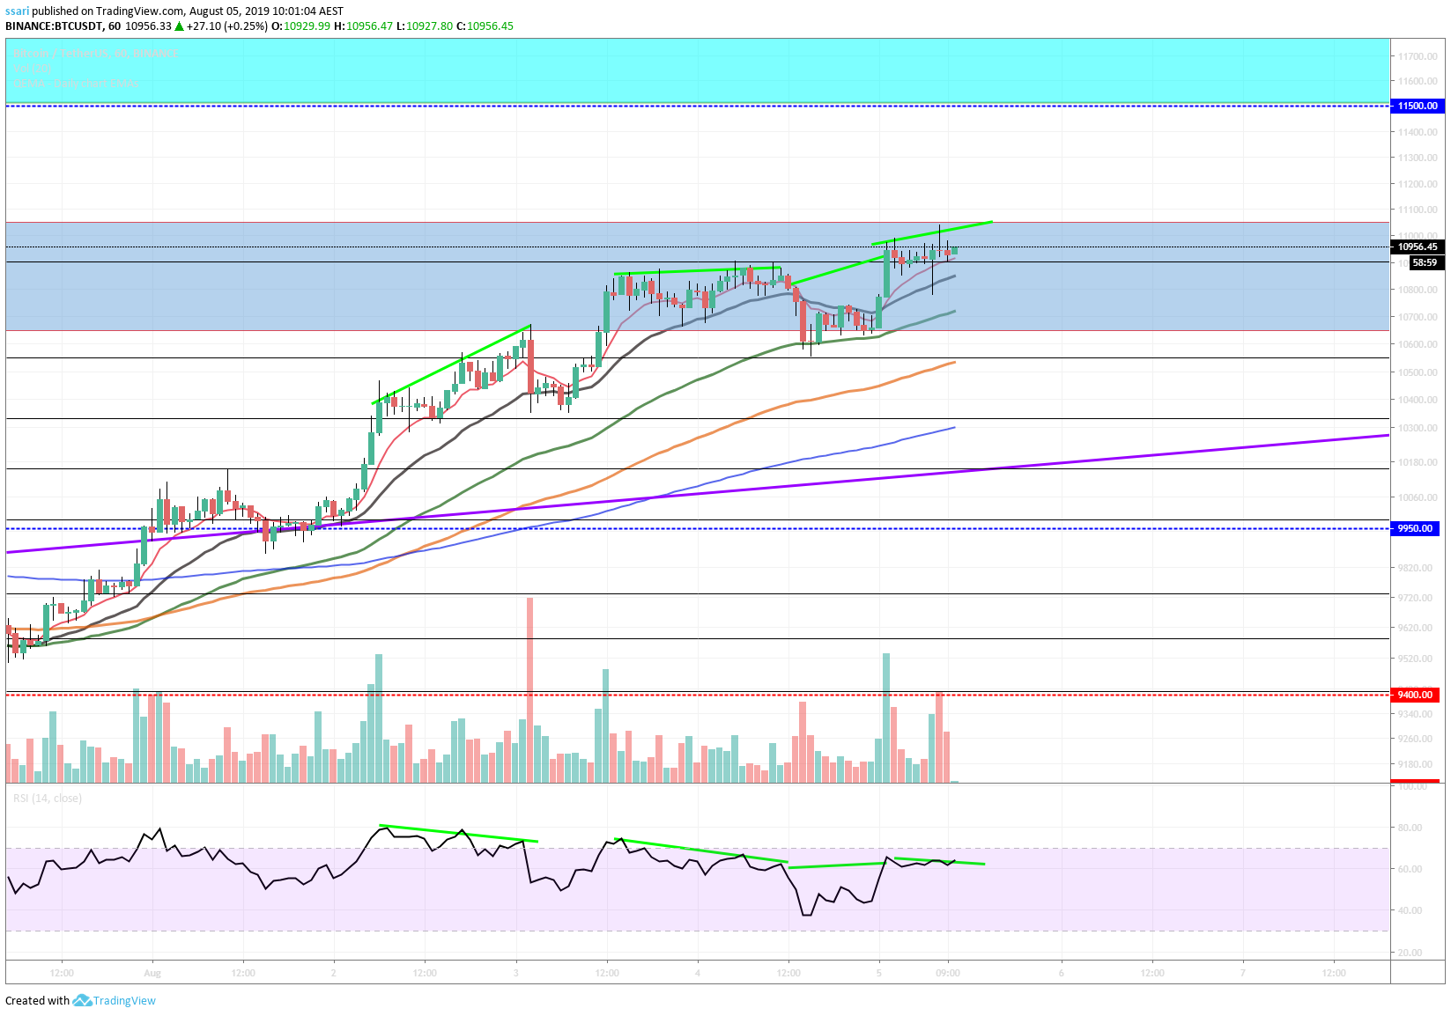Click the 9620.00 price axis label
Image resolution: width=1451 pixels, height=1016 pixels.
[x=1416, y=628]
